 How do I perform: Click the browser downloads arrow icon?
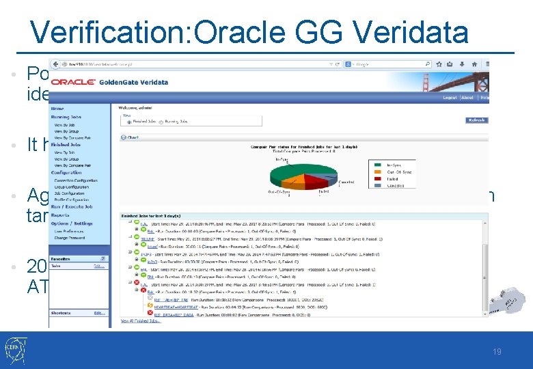click(462, 64)
